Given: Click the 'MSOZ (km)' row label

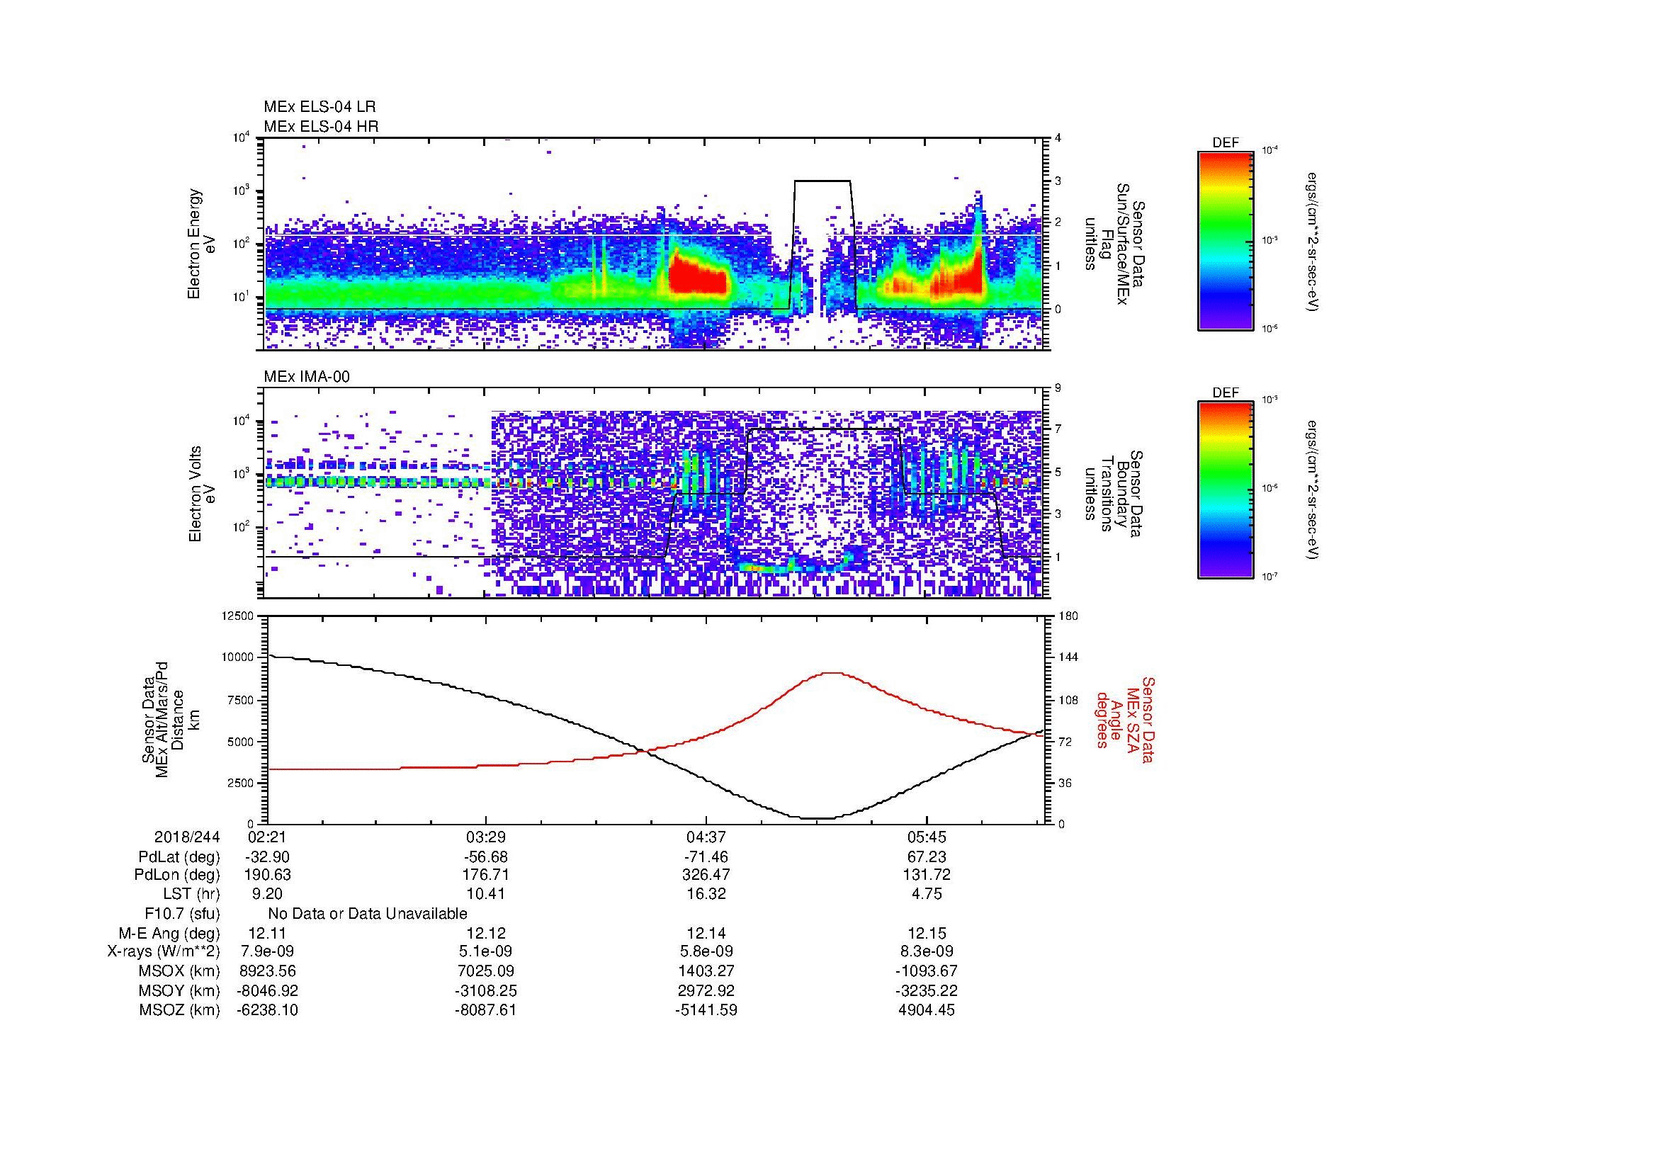Looking at the screenshot, I should point(179,1010).
